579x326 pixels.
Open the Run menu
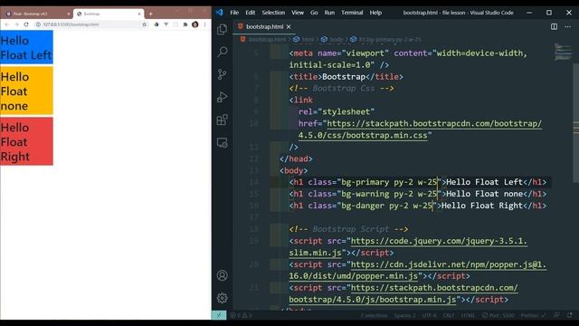tap(329, 13)
